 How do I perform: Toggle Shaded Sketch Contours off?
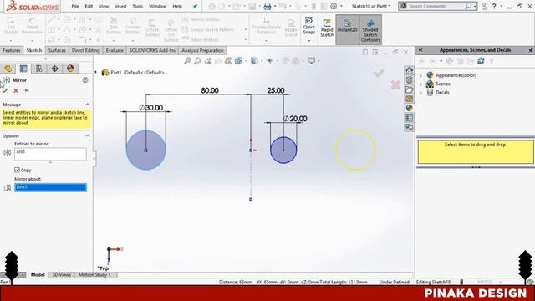click(370, 29)
